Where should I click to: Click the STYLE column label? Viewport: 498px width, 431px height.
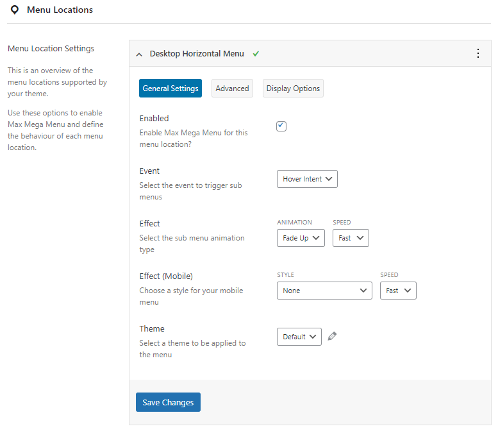point(285,275)
